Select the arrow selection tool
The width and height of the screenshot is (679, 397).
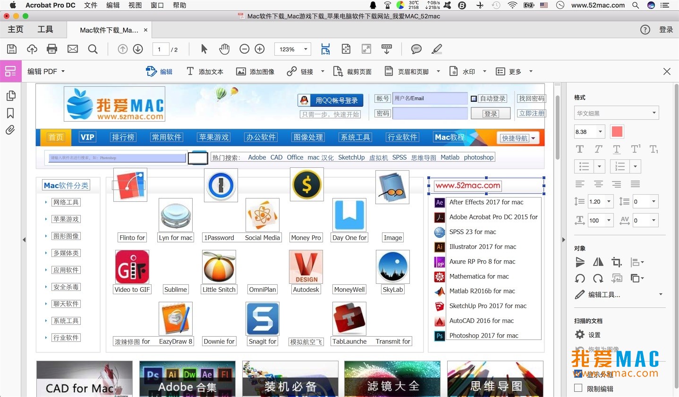(204, 49)
